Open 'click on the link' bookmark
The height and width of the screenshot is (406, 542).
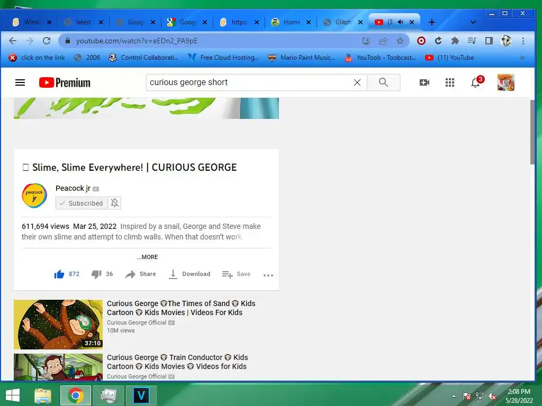tap(37, 58)
